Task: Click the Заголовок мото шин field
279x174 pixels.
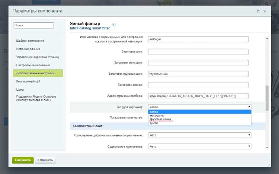Action: pos(198,63)
